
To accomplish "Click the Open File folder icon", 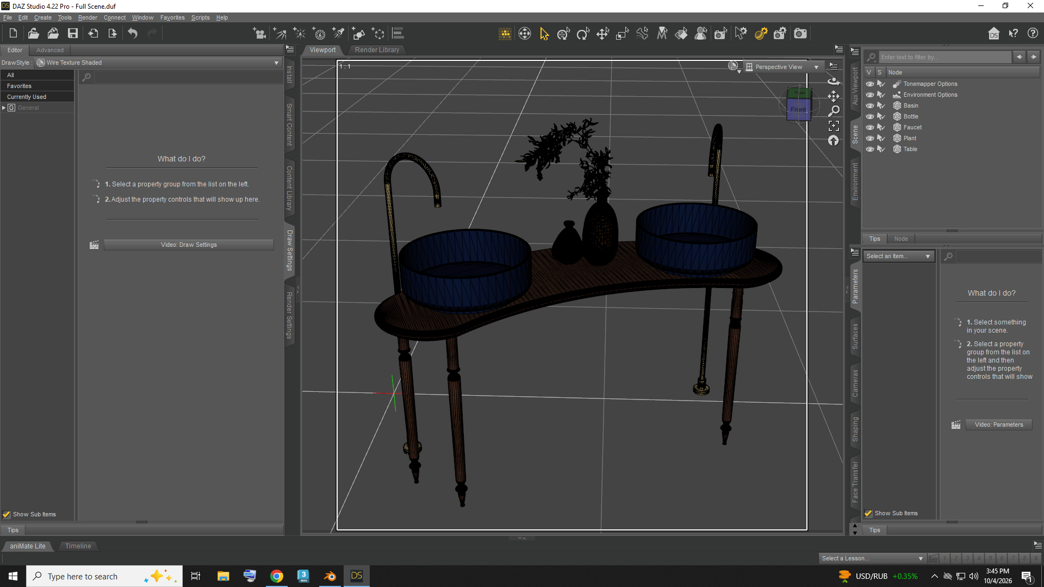I will [x=33, y=34].
